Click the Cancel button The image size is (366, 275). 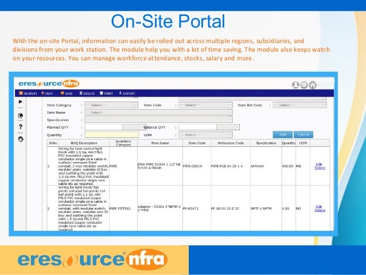(303, 134)
